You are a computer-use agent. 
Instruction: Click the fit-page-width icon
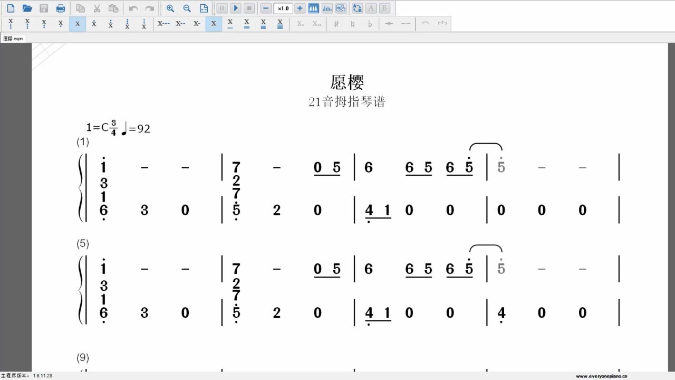coord(204,8)
